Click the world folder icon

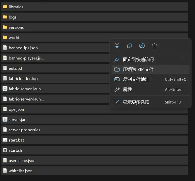pos(5,37)
